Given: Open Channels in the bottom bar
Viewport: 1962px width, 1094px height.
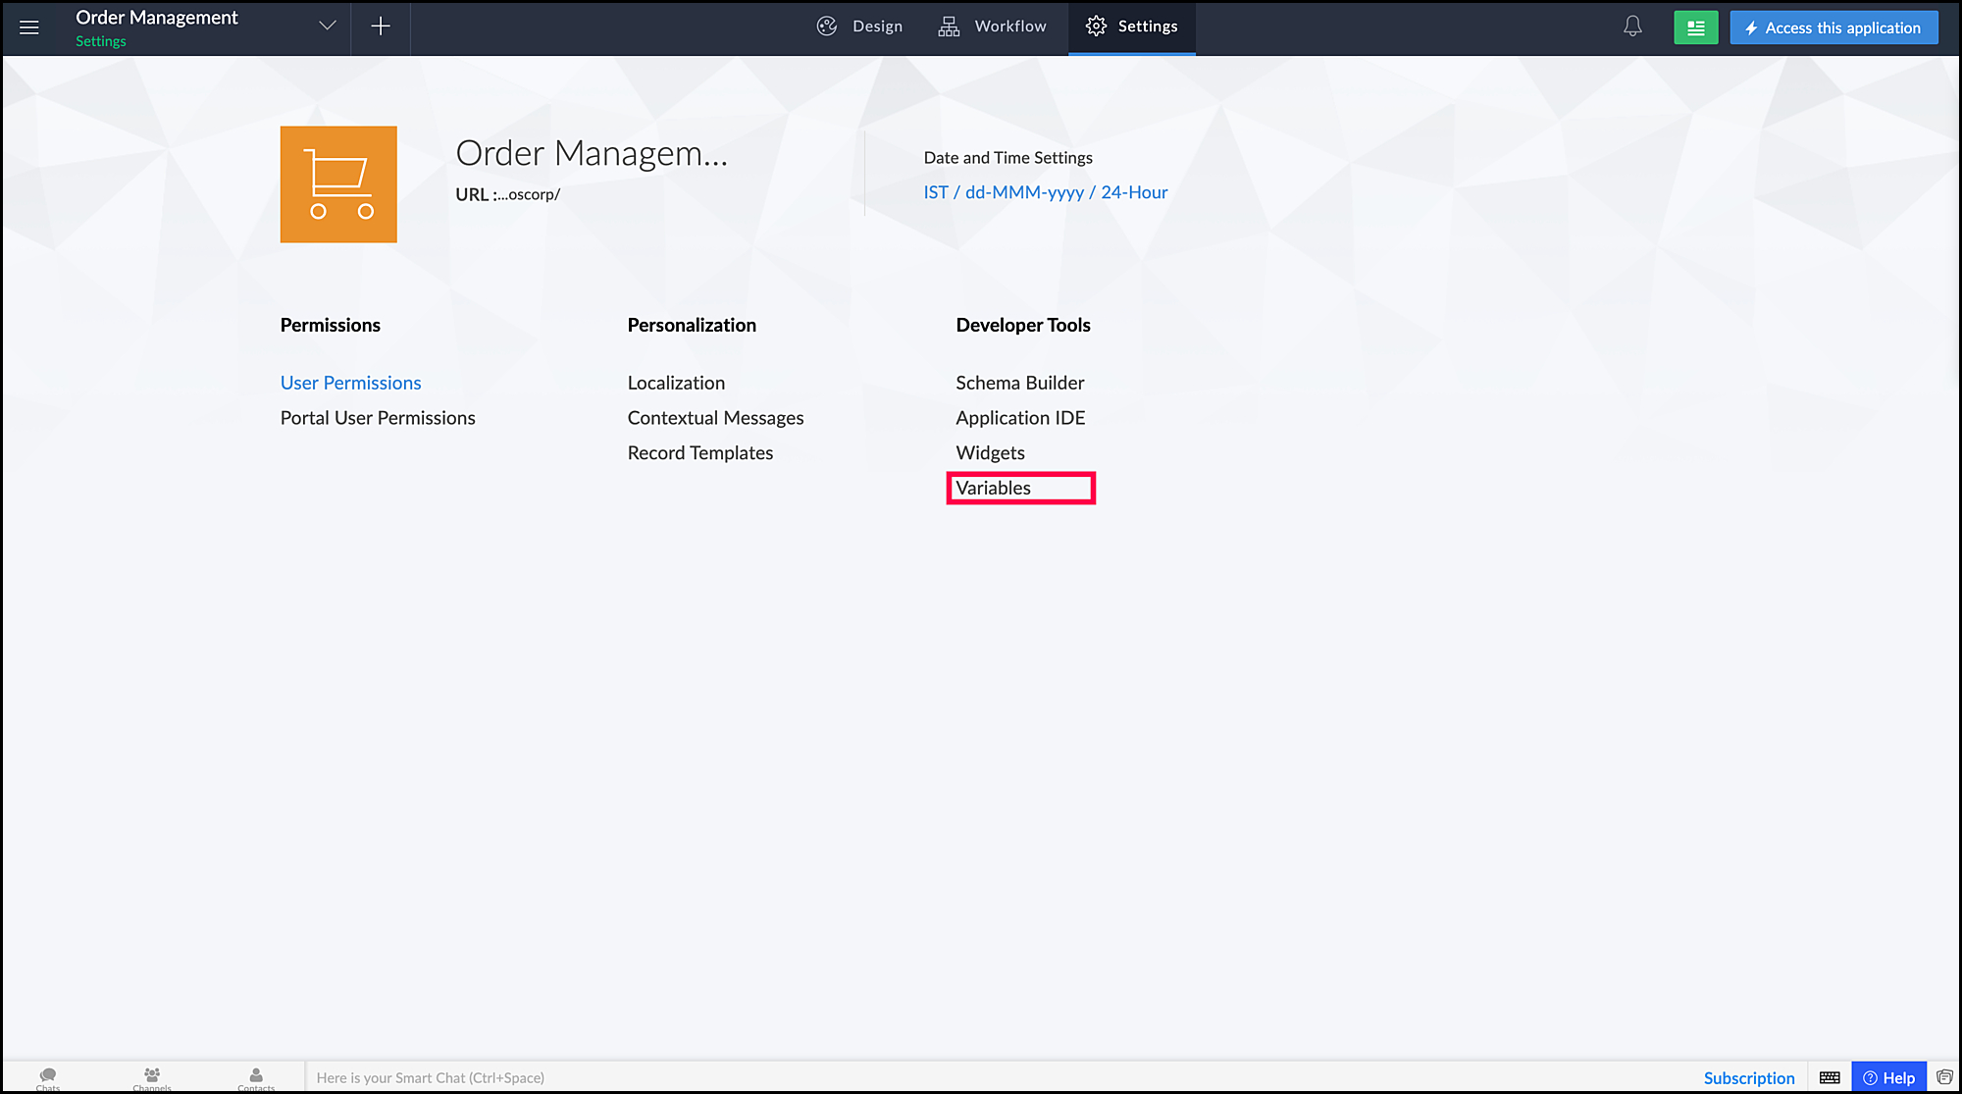Looking at the screenshot, I should 152,1077.
